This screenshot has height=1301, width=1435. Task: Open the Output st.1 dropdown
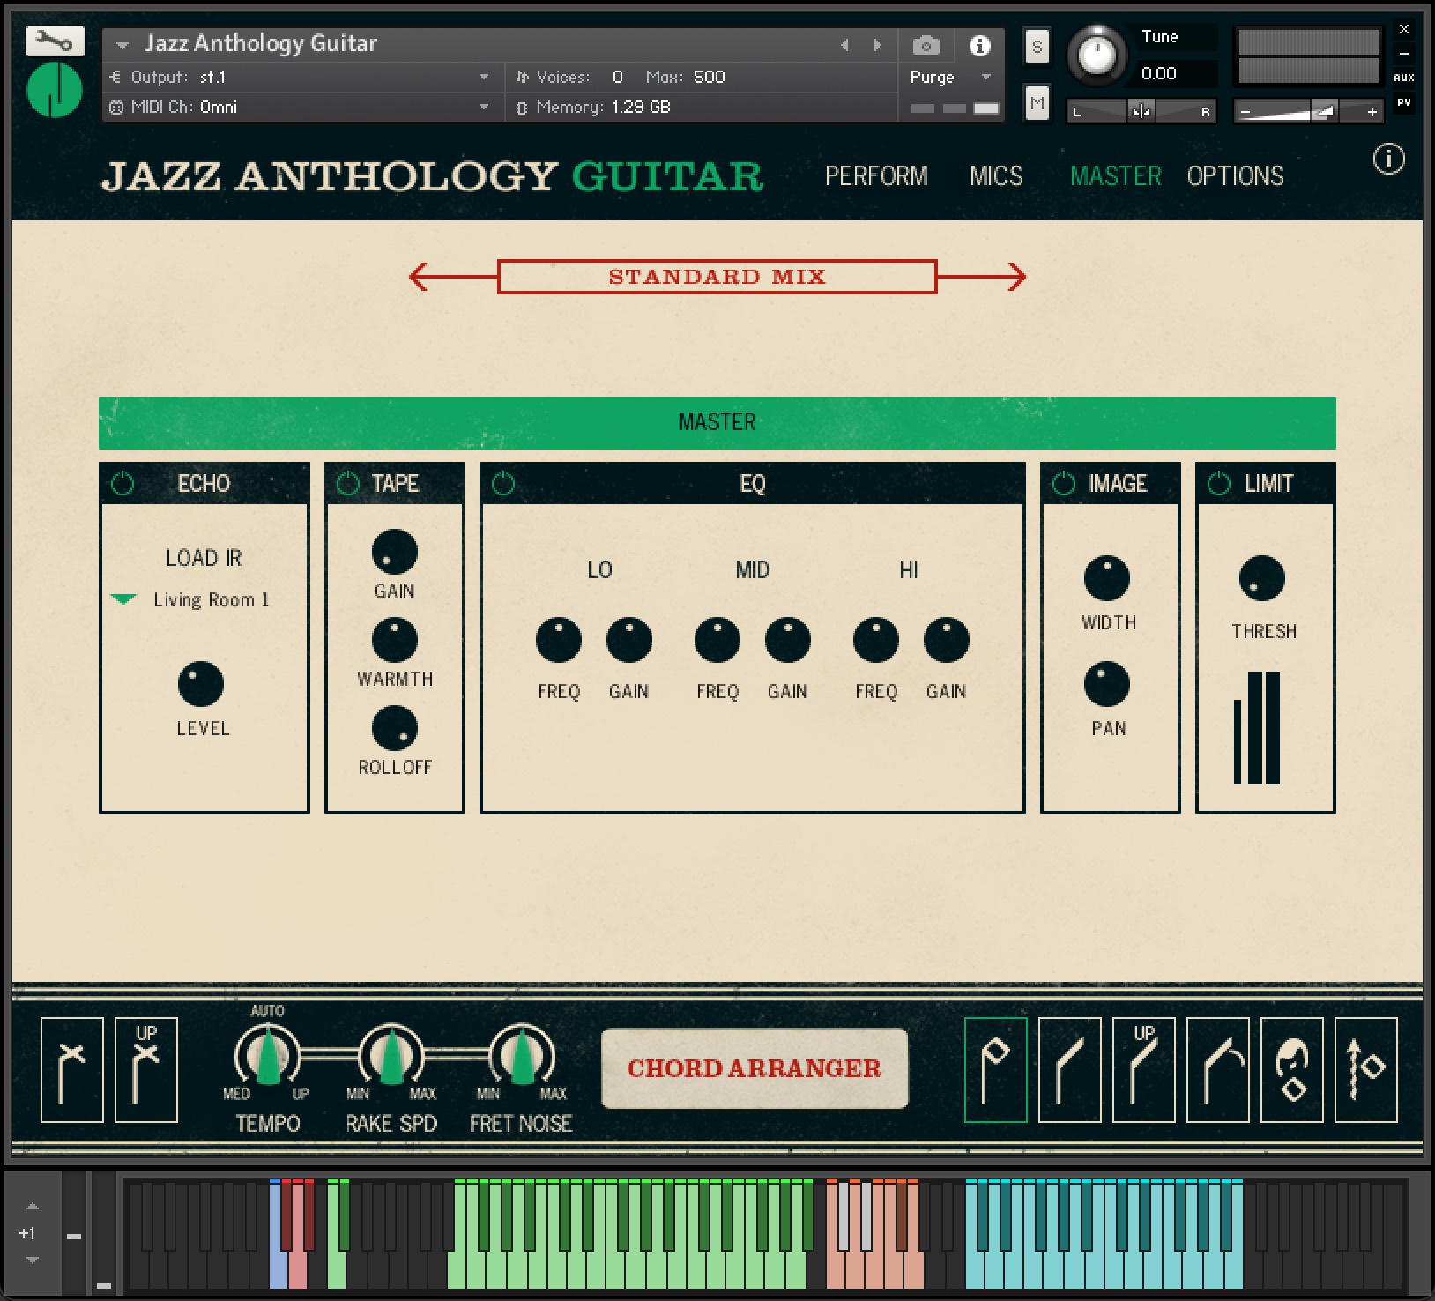point(483,78)
